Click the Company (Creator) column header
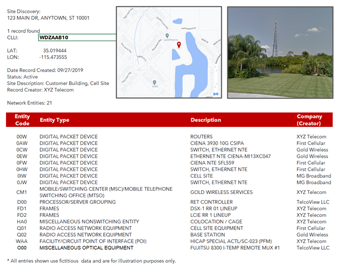 [309, 120]
